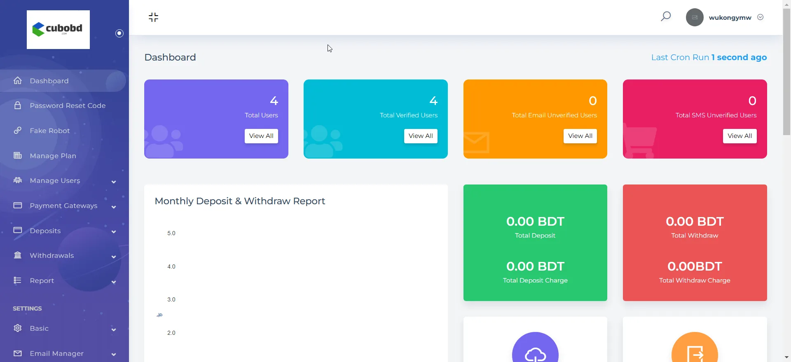791x362 pixels.
Task: Click the fullscreen collapse icon in header
Action: [x=153, y=17]
